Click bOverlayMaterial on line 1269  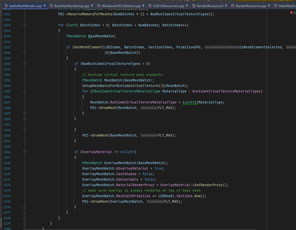[132, 168]
